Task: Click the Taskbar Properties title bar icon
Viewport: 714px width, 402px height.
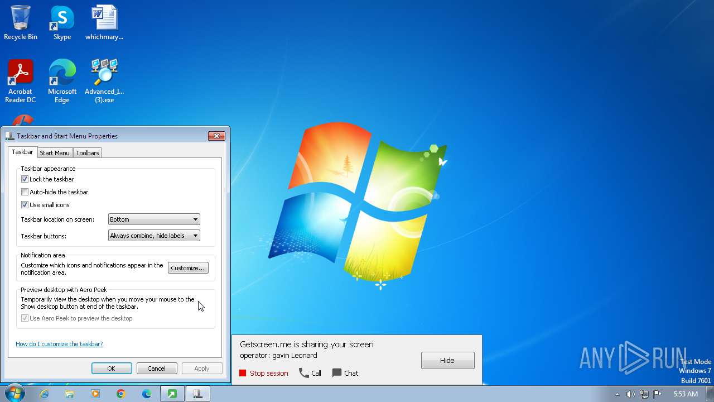Action: point(9,136)
